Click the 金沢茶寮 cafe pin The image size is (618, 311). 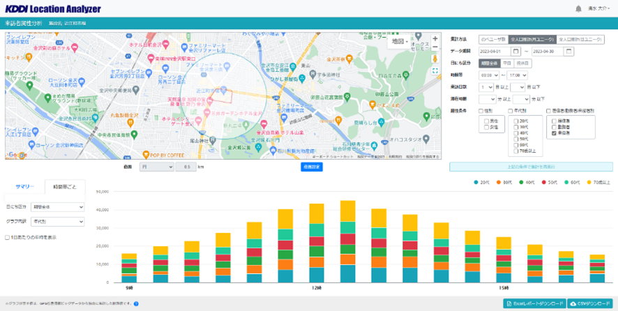349,59
